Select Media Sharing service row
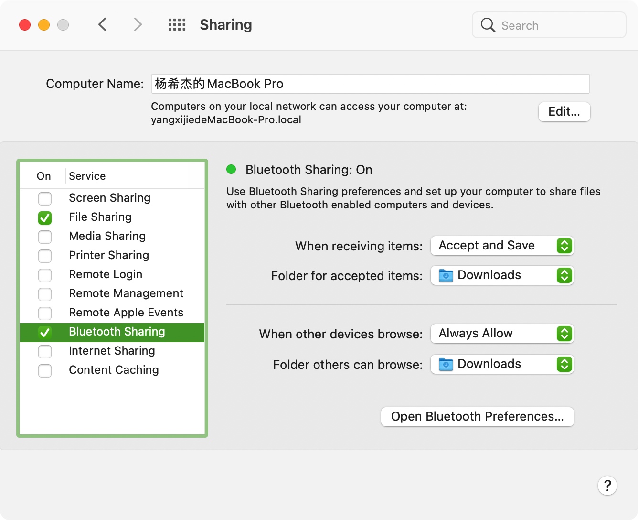The width and height of the screenshot is (638, 520). [x=112, y=236]
